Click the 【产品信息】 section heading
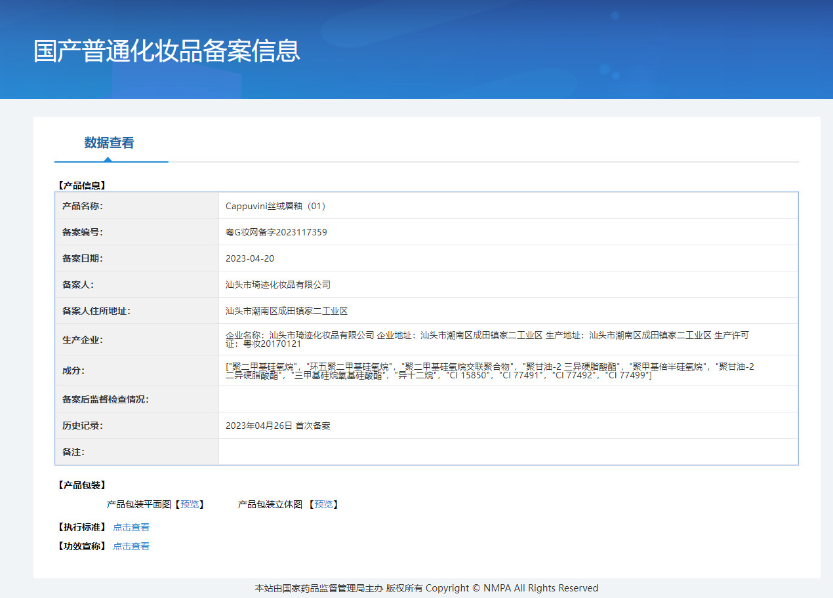Screen dimensions: 833x598 click(x=81, y=186)
